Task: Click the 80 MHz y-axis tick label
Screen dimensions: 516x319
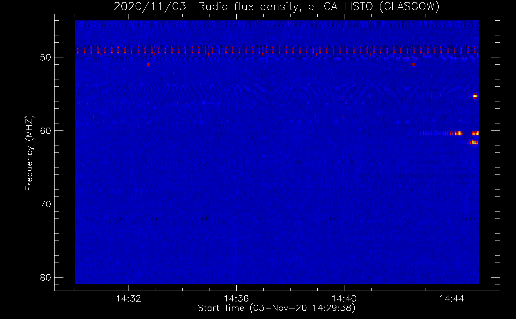Action: pyautogui.click(x=46, y=278)
